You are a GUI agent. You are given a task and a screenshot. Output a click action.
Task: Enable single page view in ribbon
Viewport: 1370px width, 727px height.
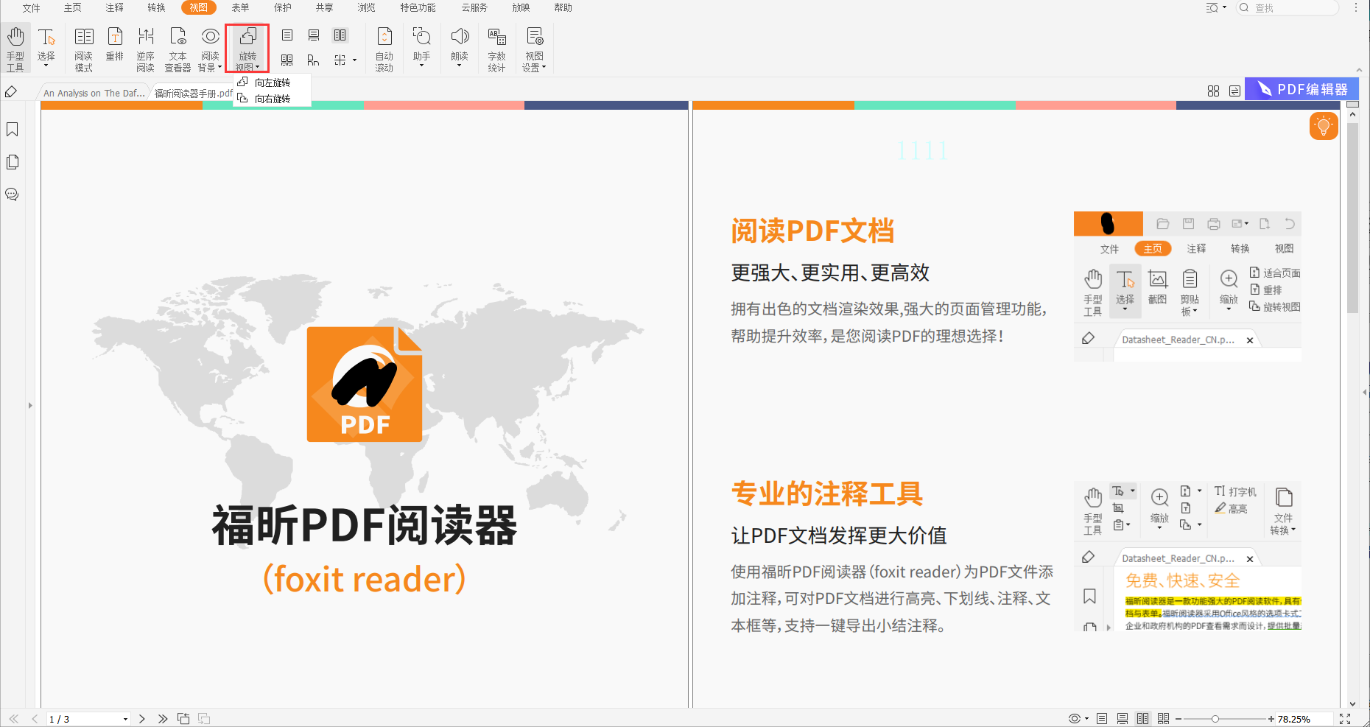click(x=287, y=35)
